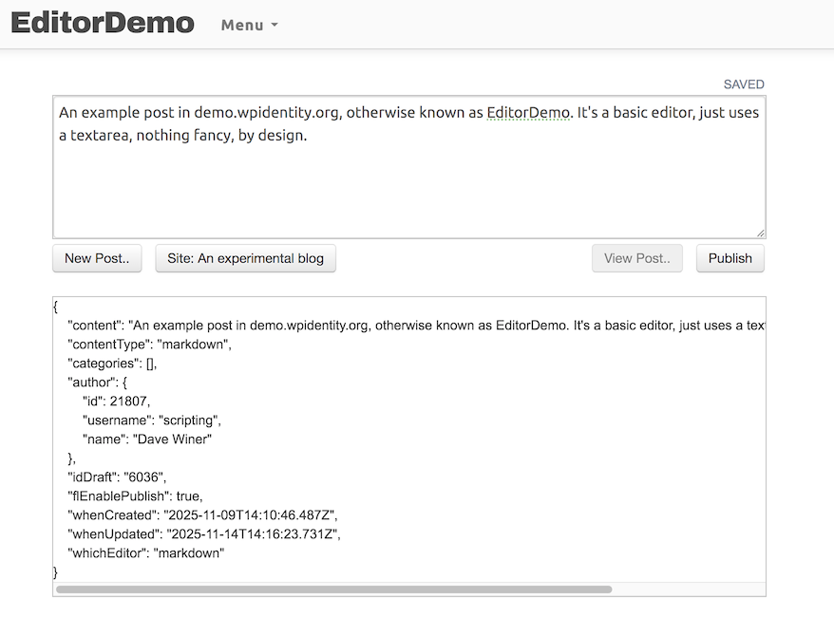The height and width of the screenshot is (636, 834).
Task: Publish the current post
Action: pos(730,258)
